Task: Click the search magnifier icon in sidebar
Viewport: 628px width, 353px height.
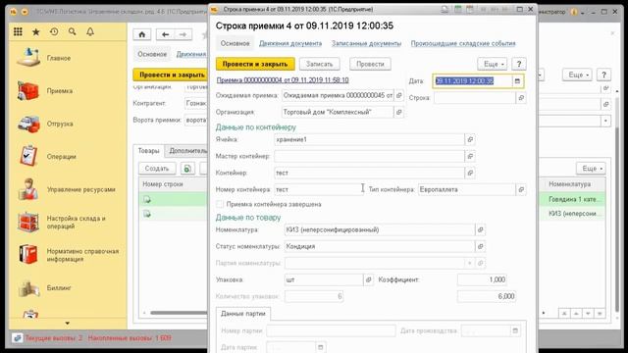Action: (72, 31)
